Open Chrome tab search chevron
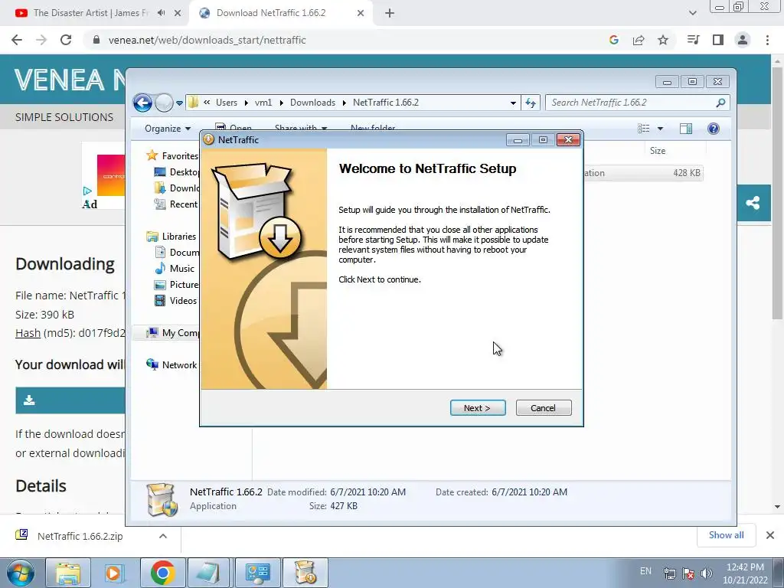Image resolution: width=784 pixels, height=588 pixels. pyautogui.click(x=692, y=13)
